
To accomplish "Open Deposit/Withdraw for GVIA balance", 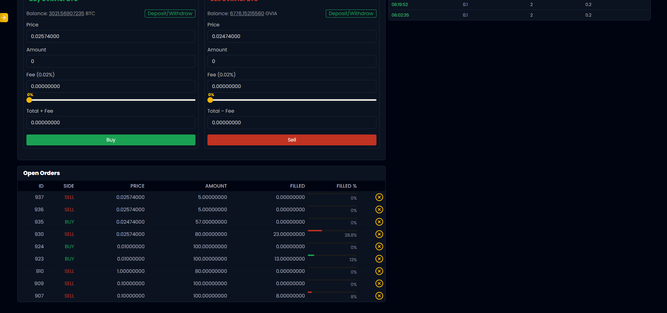I will pyautogui.click(x=351, y=13).
